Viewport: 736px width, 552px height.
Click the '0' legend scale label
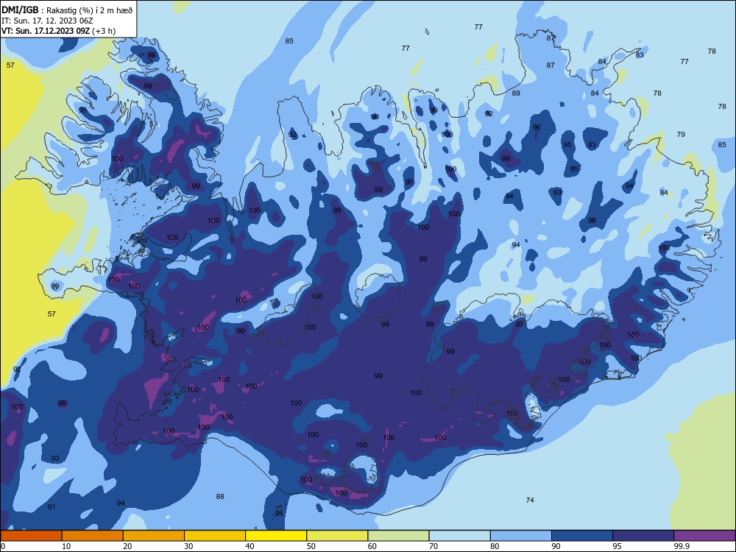tap(3, 546)
